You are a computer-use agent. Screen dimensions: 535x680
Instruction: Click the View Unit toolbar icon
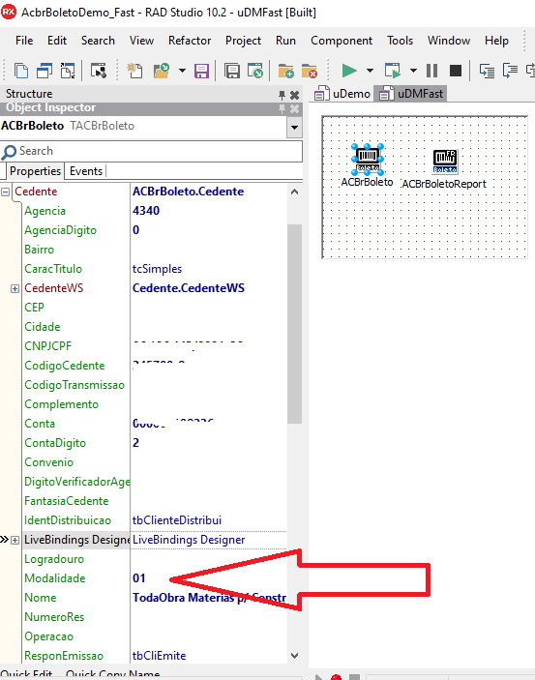click(x=21, y=71)
